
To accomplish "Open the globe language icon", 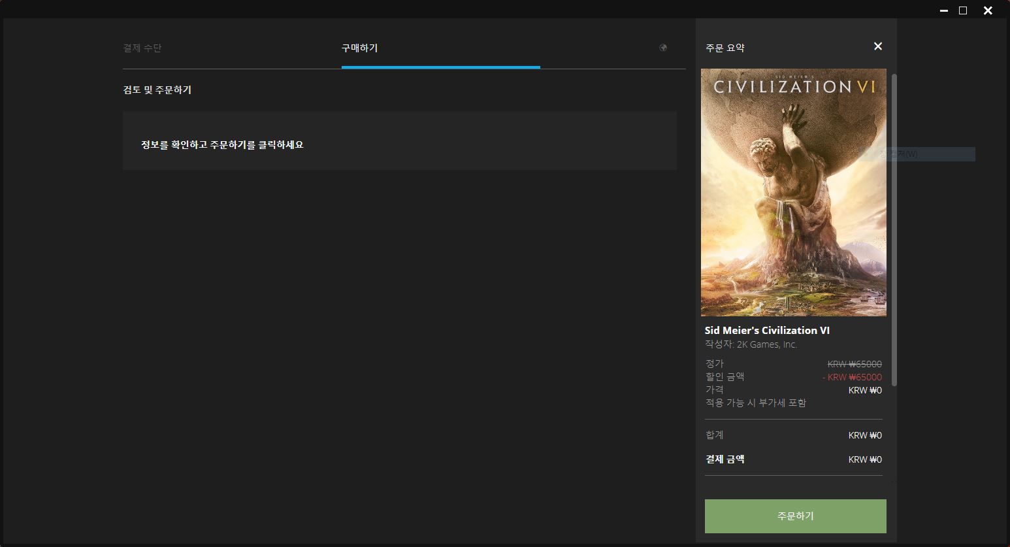I will point(663,48).
